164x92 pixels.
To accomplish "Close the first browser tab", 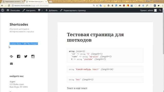I will coord(23,2).
